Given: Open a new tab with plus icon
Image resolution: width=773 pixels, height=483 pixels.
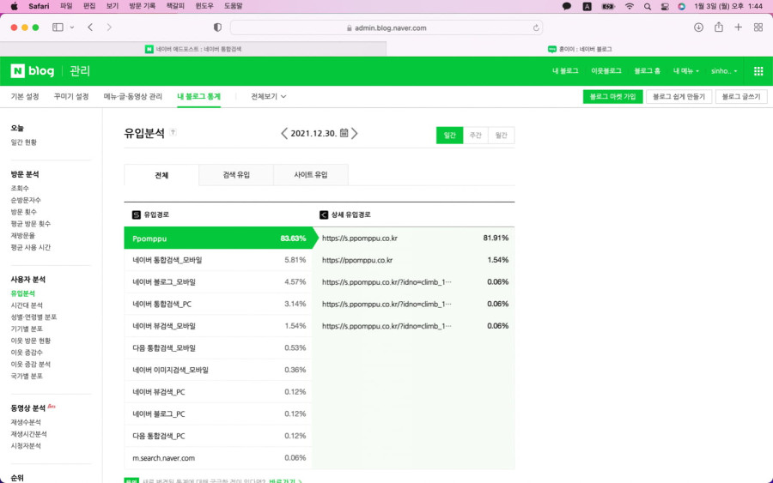Looking at the screenshot, I should tap(738, 27).
